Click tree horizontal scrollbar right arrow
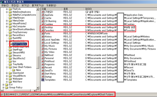This screenshot has height=97, width=157. click(35, 91)
